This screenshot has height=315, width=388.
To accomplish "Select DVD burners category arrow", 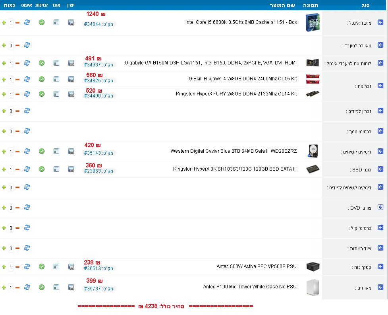I will coord(380,207).
